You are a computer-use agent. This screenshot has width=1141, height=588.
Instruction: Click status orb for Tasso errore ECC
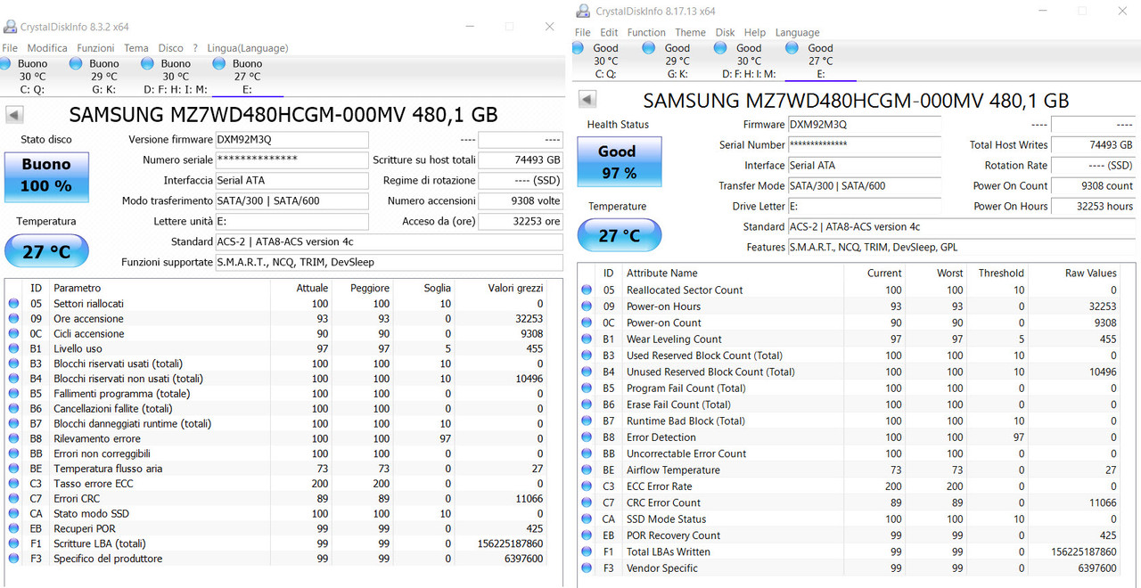13,484
